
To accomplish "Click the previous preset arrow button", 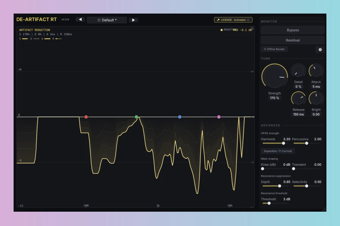I will pyautogui.click(x=80, y=20).
